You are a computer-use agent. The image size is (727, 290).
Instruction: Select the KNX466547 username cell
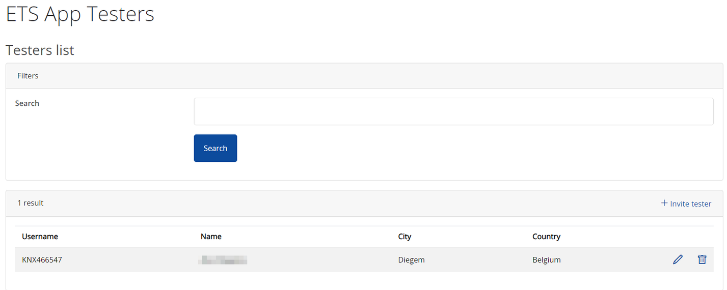pos(42,260)
